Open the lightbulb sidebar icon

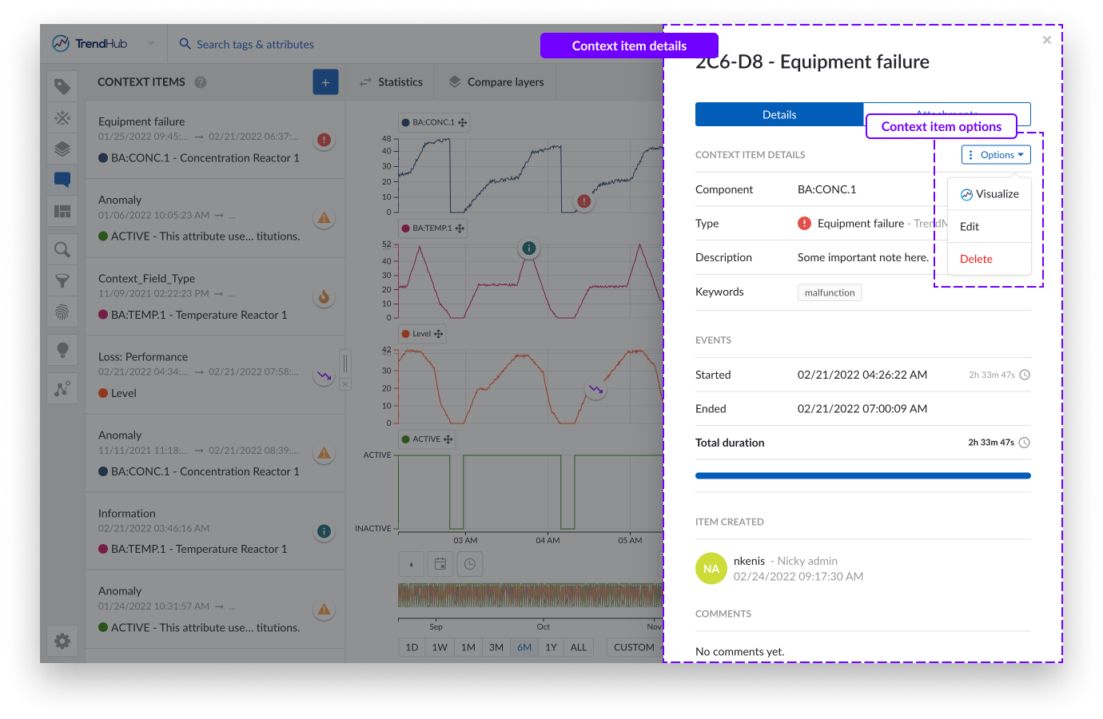click(x=62, y=349)
